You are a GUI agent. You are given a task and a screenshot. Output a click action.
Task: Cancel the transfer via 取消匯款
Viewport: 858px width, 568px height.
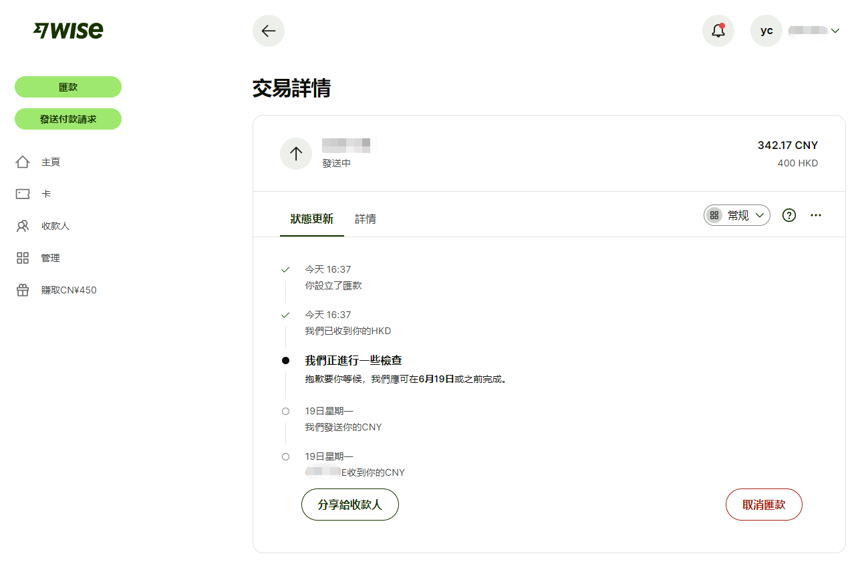pos(764,505)
